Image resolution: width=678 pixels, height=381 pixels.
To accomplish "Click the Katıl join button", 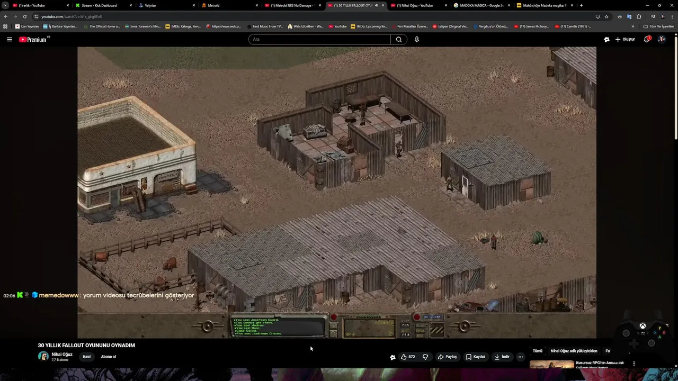I will click(86, 357).
